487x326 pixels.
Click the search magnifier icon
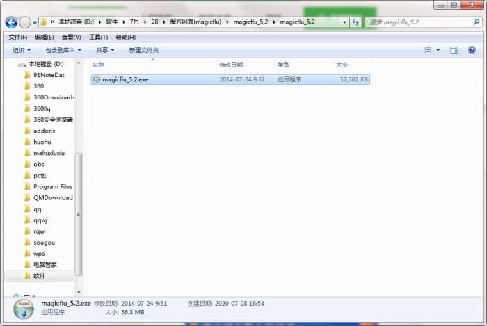[476, 22]
